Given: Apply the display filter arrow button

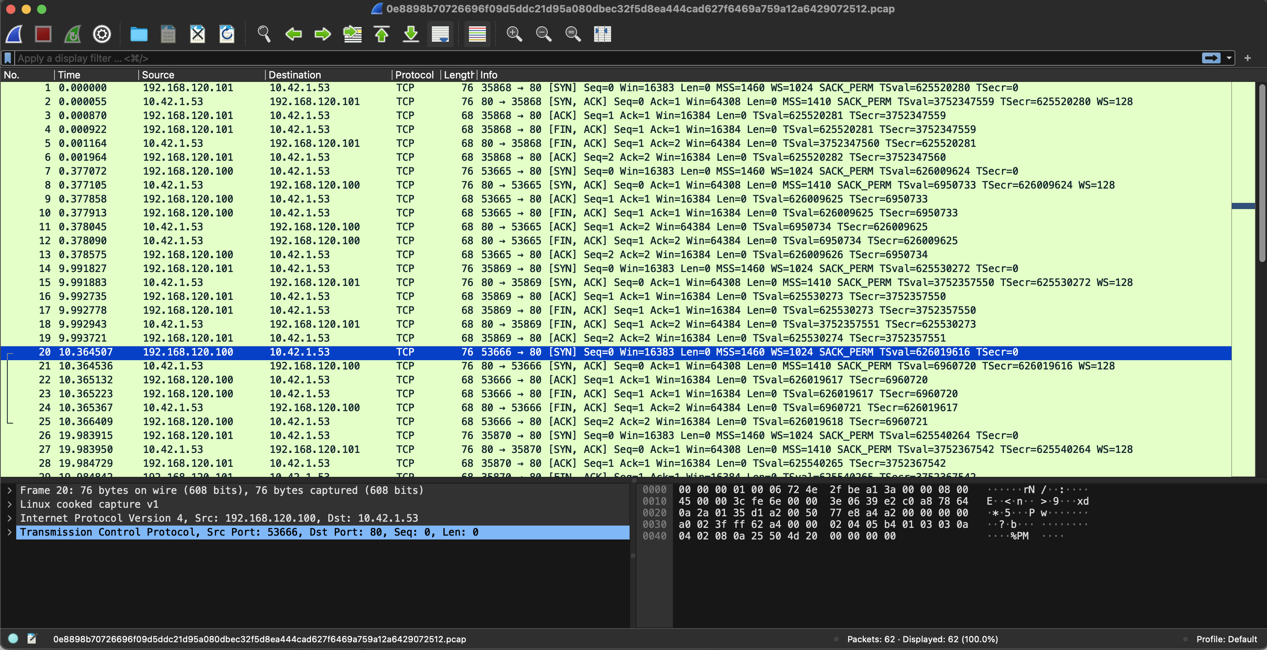Looking at the screenshot, I should (1211, 58).
